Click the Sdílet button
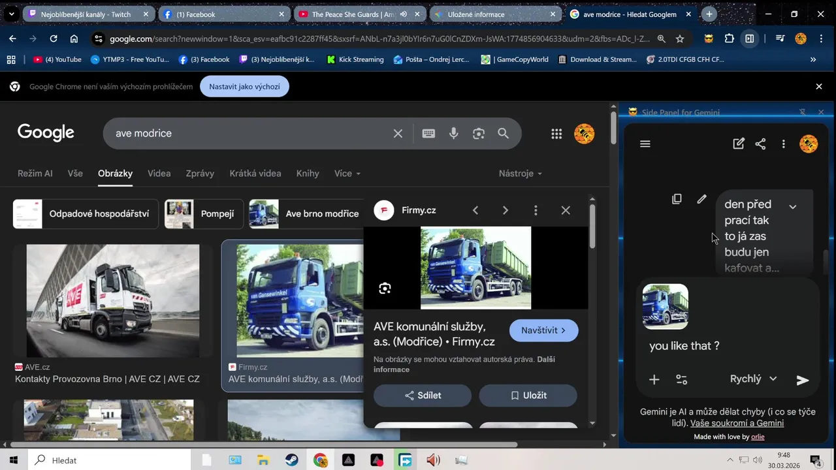This screenshot has width=836, height=470. 423,396
